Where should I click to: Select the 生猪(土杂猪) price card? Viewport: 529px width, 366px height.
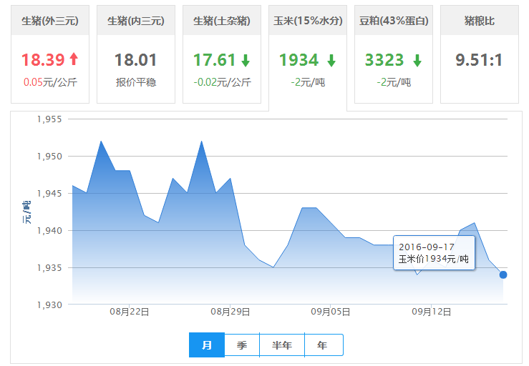pos(222,54)
